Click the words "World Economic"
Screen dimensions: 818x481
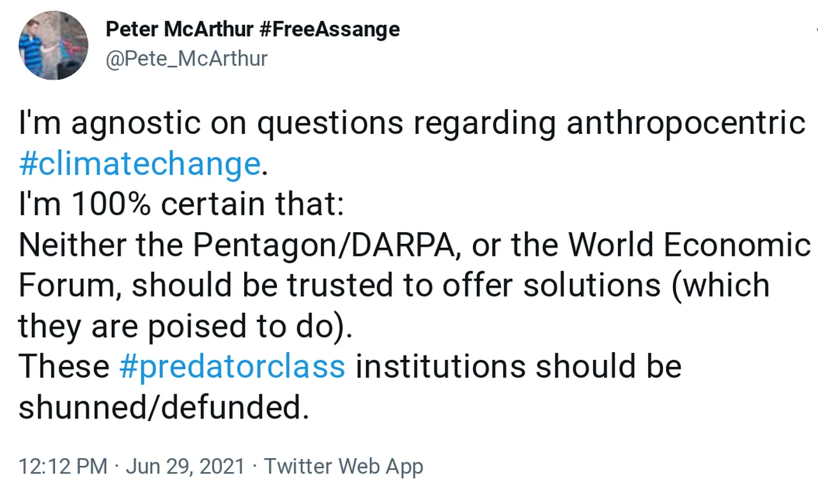click(689, 245)
